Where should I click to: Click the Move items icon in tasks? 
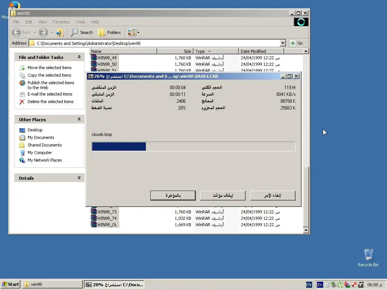(22, 68)
